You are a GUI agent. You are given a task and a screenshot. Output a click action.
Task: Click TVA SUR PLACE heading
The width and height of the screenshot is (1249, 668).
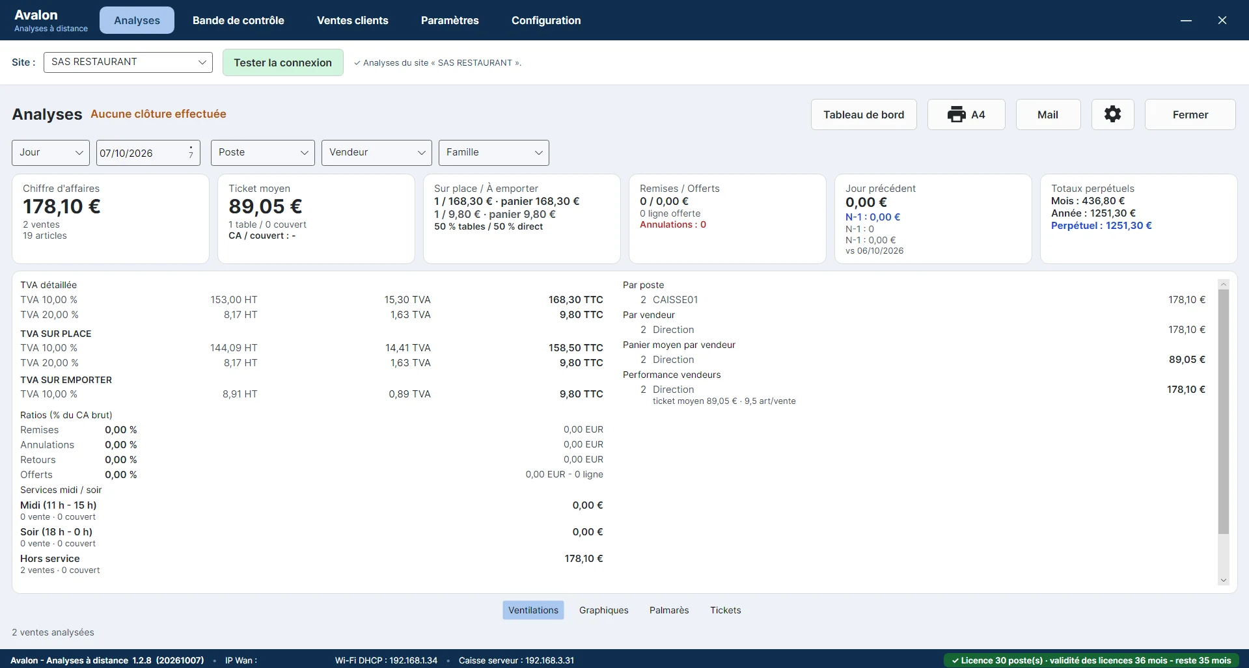click(x=56, y=334)
